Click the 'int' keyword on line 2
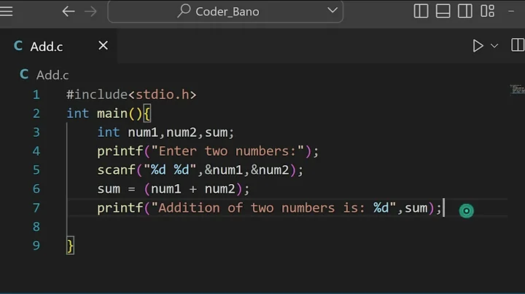 point(78,114)
